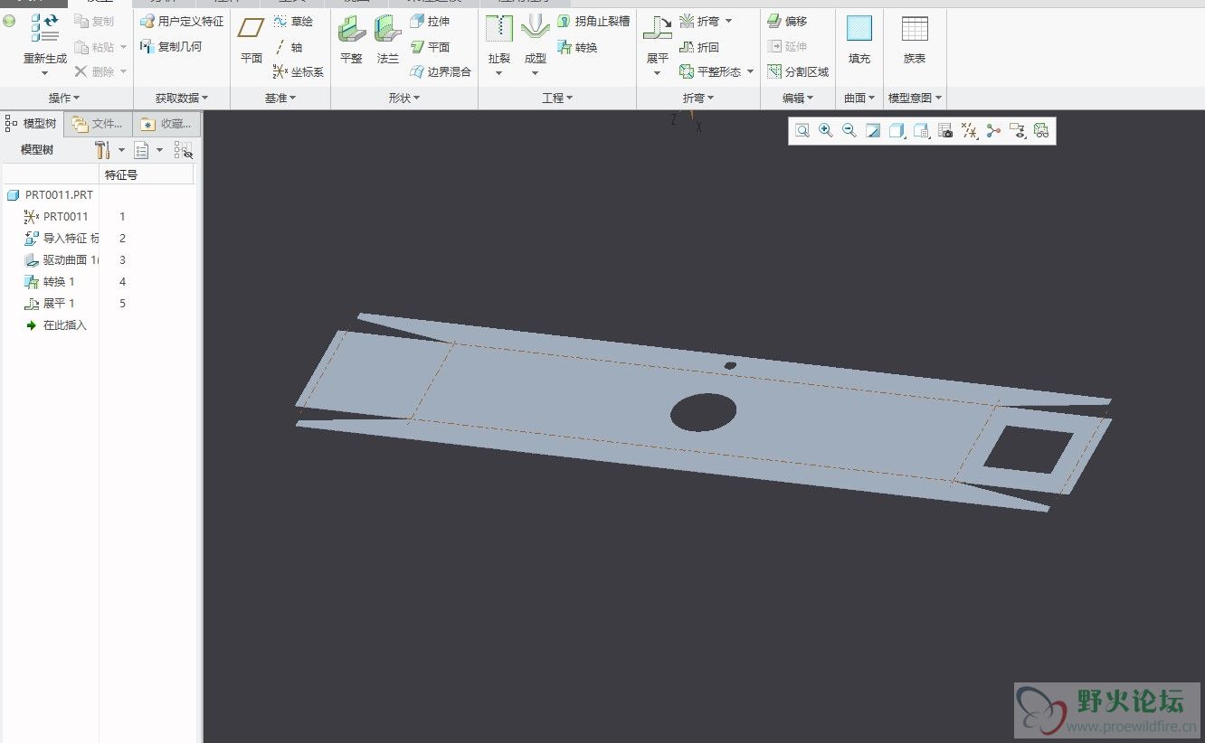Click 平面 planar wall in the 形状 group

point(430,46)
